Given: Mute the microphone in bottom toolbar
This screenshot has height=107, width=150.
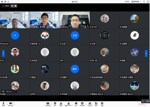Looking at the screenshot, I should click(x=4, y=104).
